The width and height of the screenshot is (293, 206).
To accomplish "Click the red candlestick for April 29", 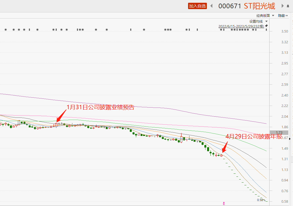I will coord(221,156).
